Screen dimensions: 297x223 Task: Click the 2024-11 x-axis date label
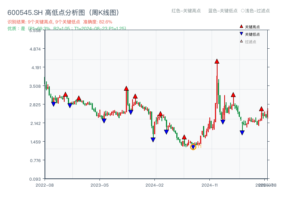(x=209, y=185)
